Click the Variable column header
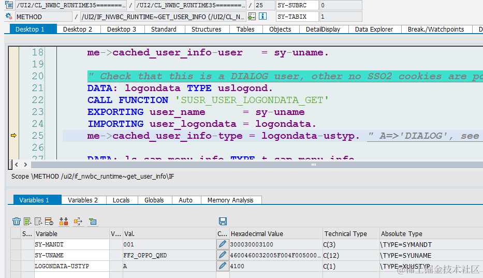Screen dimensions: 483x278 point(72,233)
